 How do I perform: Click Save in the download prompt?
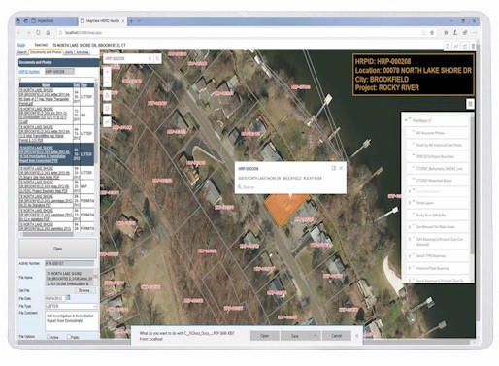click(x=295, y=336)
